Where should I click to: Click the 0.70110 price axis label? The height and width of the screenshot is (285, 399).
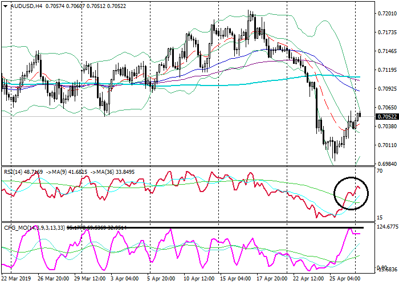coord(386,145)
